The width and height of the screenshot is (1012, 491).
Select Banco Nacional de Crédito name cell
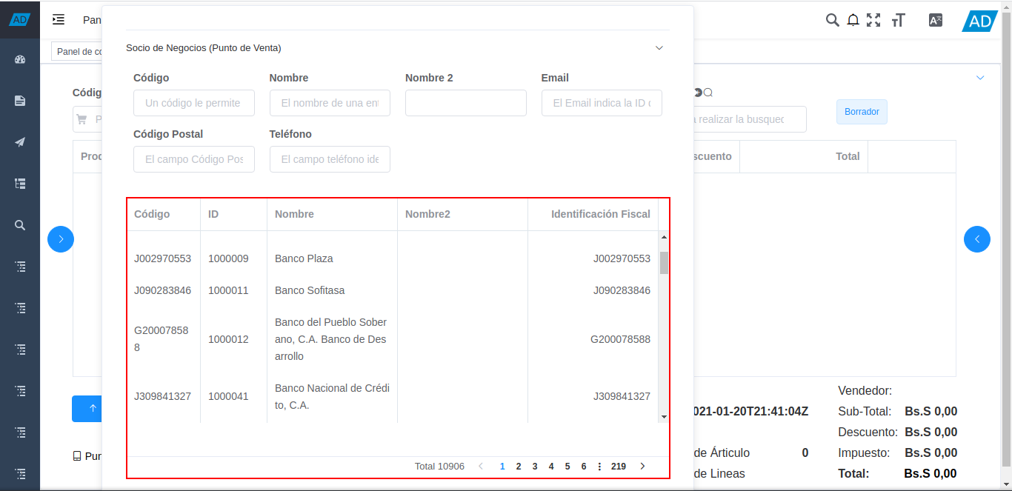coord(332,396)
